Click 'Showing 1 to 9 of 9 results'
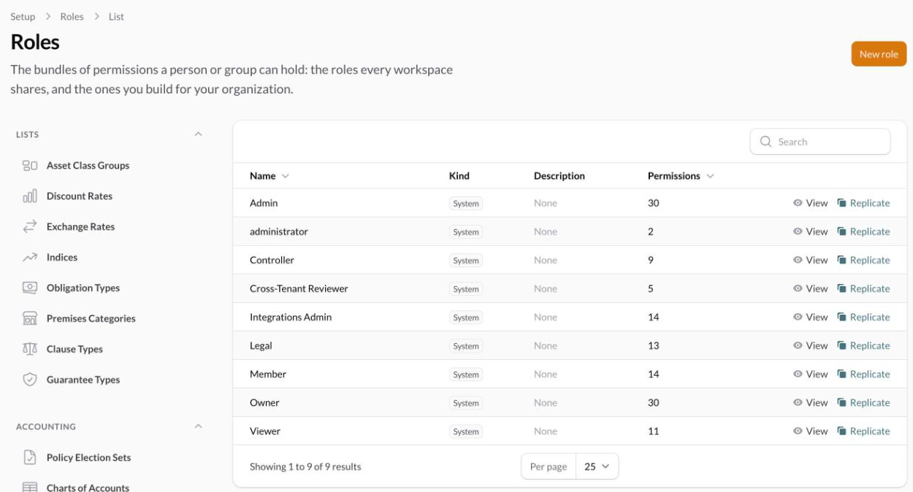Screen dimensions: 913x492 pos(305,466)
